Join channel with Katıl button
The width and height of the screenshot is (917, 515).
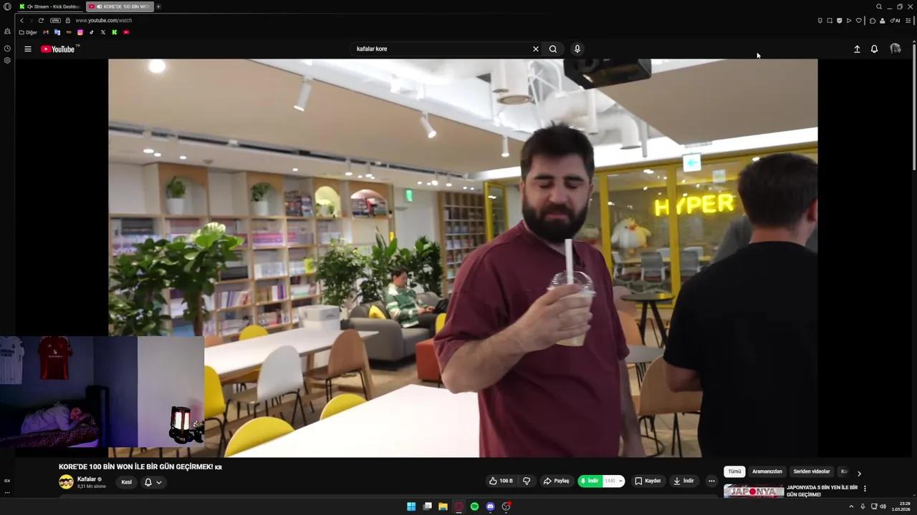[126, 482]
